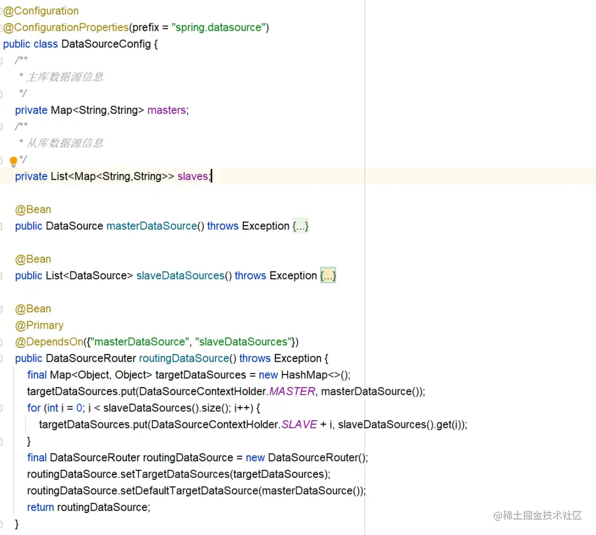Screen dimensions: 596x535
Task: Click the @Bean annotation above masterDataSource
Action: click(x=33, y=210)
